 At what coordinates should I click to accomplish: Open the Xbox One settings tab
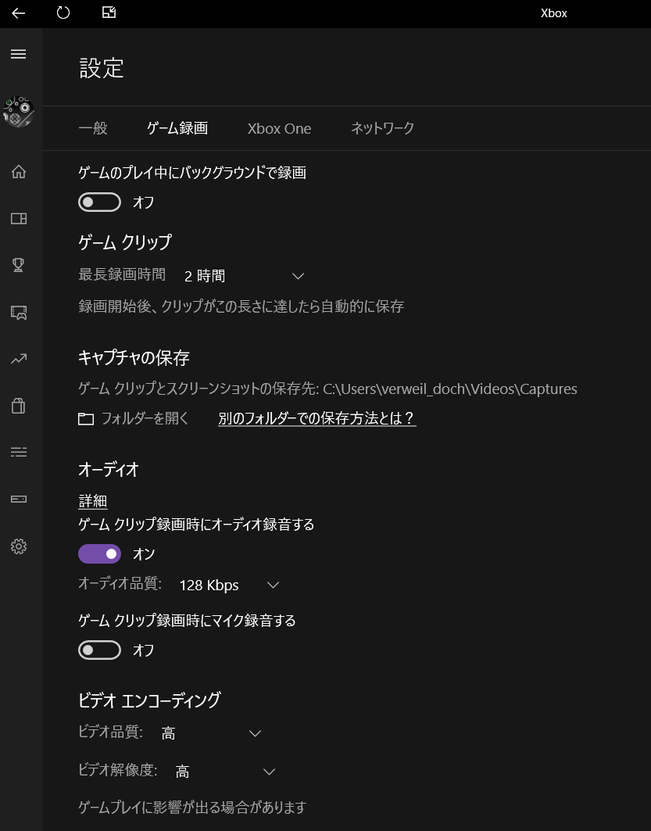coord(279,128)
